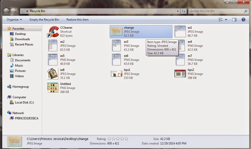Click the Size 42.2 KB value in details pane
This screenshot has width=251, height=149.
pyautogui.click(x=165, y=139)
